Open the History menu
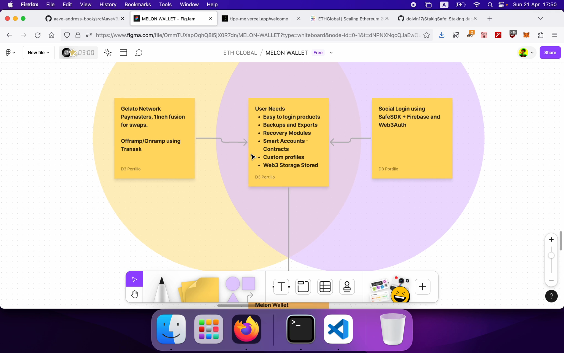This screenshot has height=353, width=564. point(108,4)
